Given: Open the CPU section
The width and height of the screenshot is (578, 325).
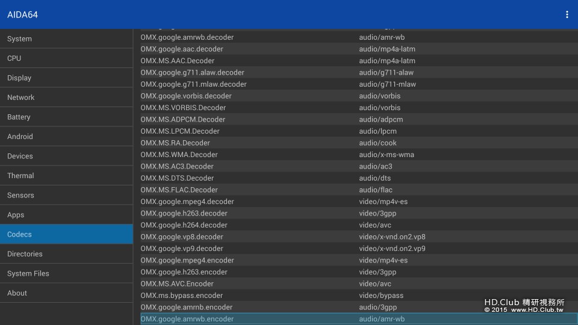Looking at the screenshot, I should (x=66, y=58).
